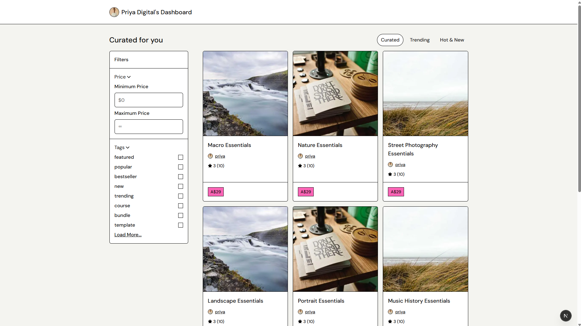Image resolution: width=581 pixels, height=326 pixels.
Task: Click A$29 price tag on Street Photography Essentials
Action: pyautogui.click(x=396, y=192)
